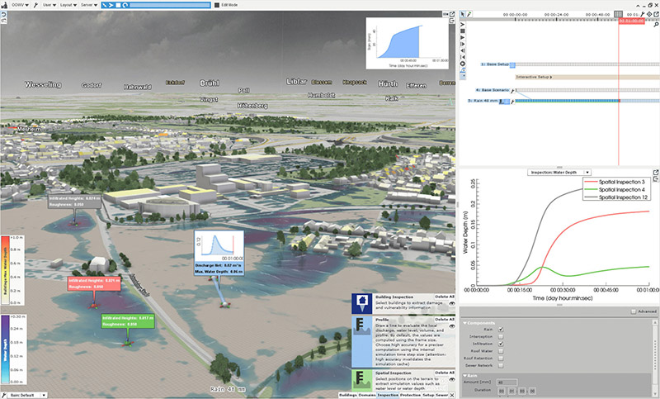Switch to the Protection tab
Viewport: 660px width, 399px height.
pos(410,395)
